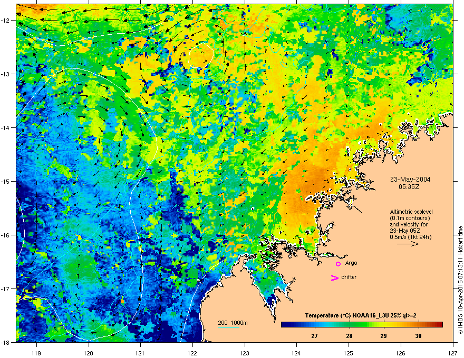Select the date text 23-May-2004

pos(410,180)
